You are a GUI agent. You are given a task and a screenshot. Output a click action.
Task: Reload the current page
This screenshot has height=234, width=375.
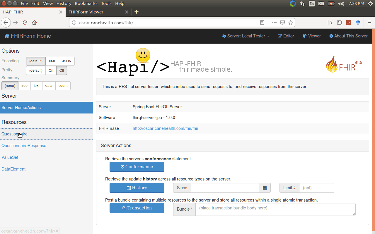[x=25, y=23]
